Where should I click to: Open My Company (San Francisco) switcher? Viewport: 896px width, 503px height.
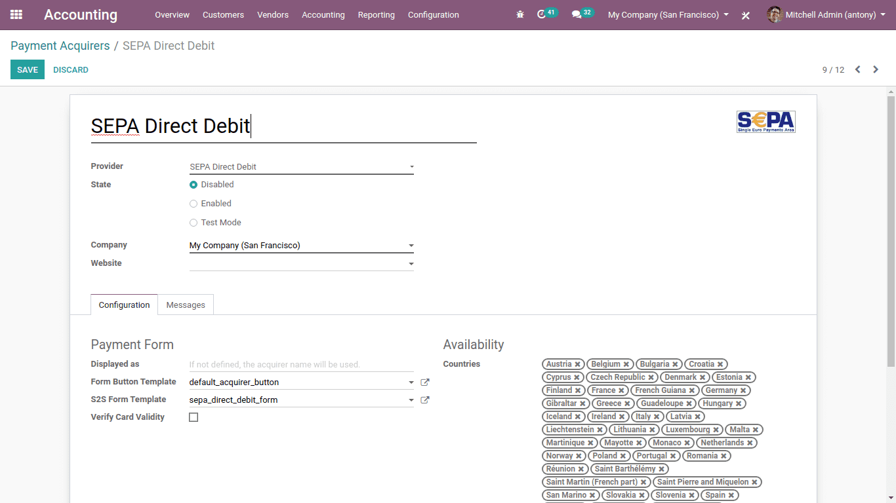point(668,14)
